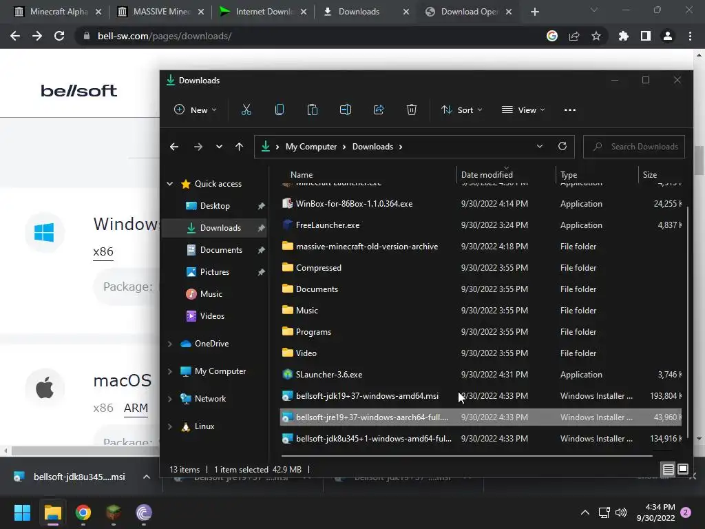The image size is (705, 529).
Task: Open the View dropdown menu
Action: [x=523, y=110]
